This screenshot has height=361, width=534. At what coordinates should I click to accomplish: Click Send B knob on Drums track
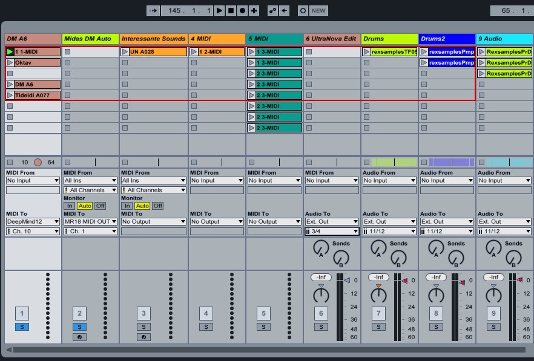(398, 259)
